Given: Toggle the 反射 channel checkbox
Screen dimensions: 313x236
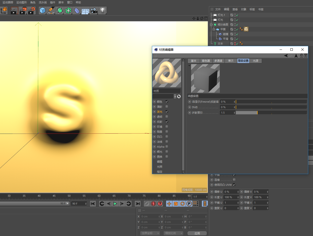Looking at the screenshot, I should (167, 122).
